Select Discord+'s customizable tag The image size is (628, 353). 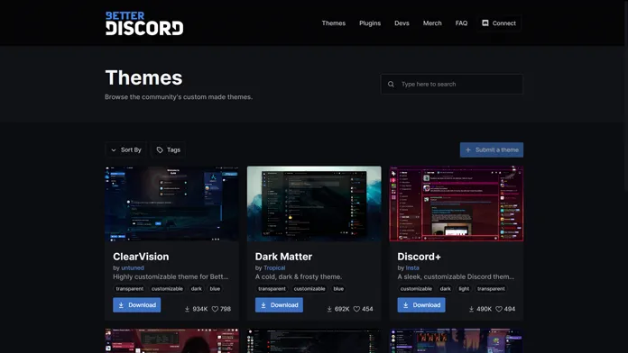click(x=416, y=289)
